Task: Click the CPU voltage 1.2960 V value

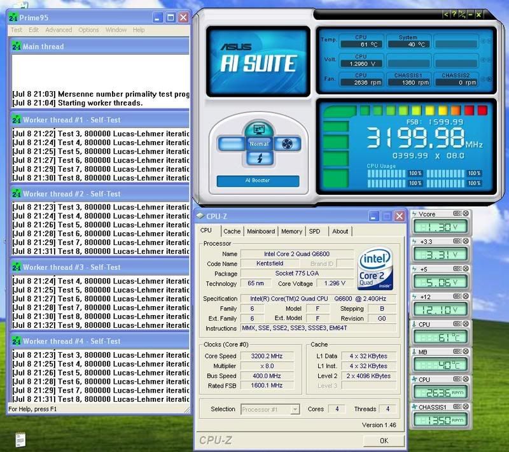Action: [361, 64]
